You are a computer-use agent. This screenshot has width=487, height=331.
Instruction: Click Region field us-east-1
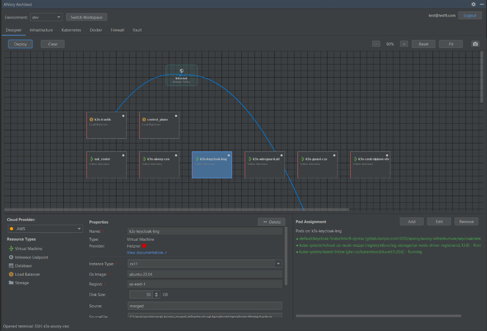pyautogui.click(x=205, y=284)
